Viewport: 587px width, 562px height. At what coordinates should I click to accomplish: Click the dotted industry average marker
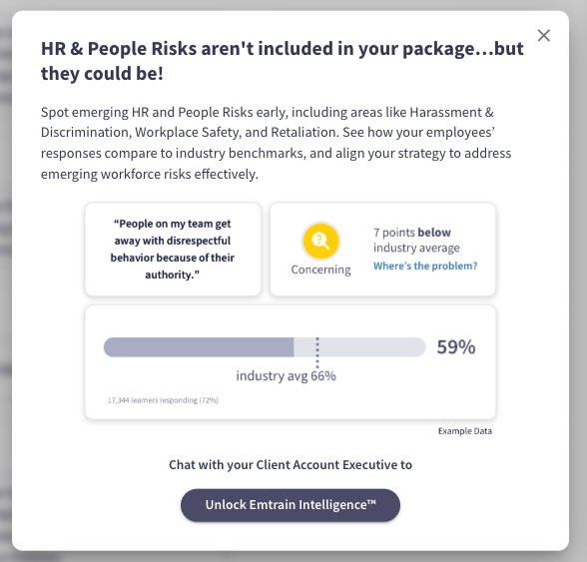point(317,352)
